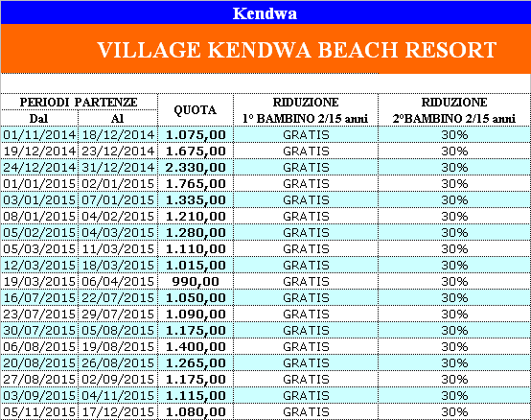Screen dimensions: 531x420
Task: Click the quota 1.075,00
Action: point(196,135)
